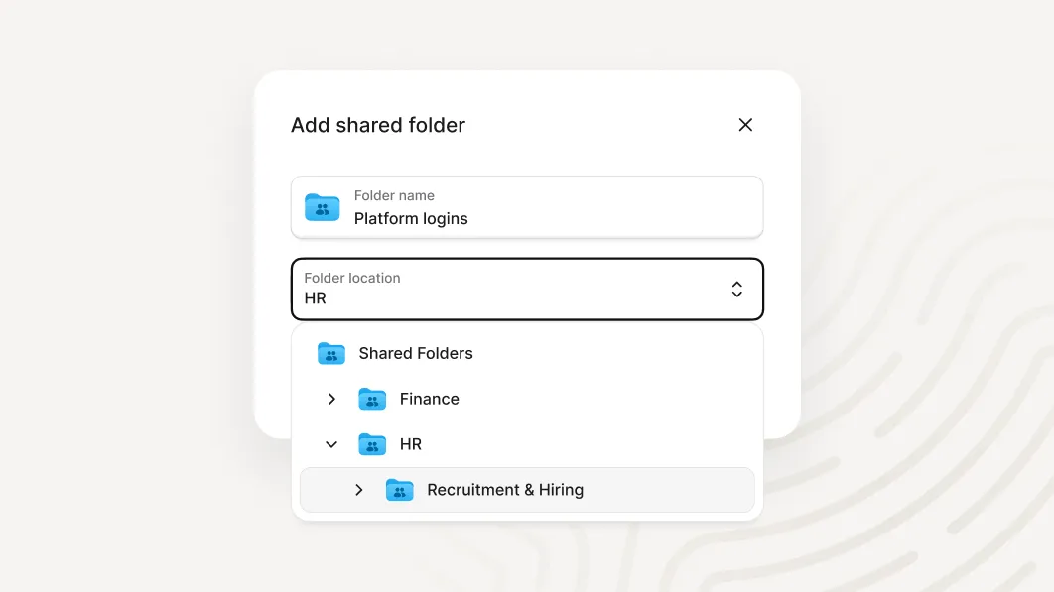Screen dimensions: 1054x592
Task: Collapse the HR folder
Action: tap(331, 444)
